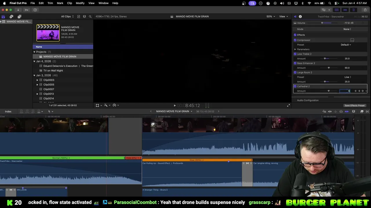Viewport: 371px width, 208px height.
Task: Expand Compressor Parameters disclosure triangle
Action: (295, 49)
